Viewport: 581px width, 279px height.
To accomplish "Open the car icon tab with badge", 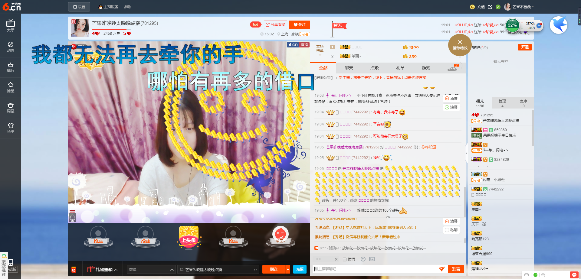I will tap(453, 68).
